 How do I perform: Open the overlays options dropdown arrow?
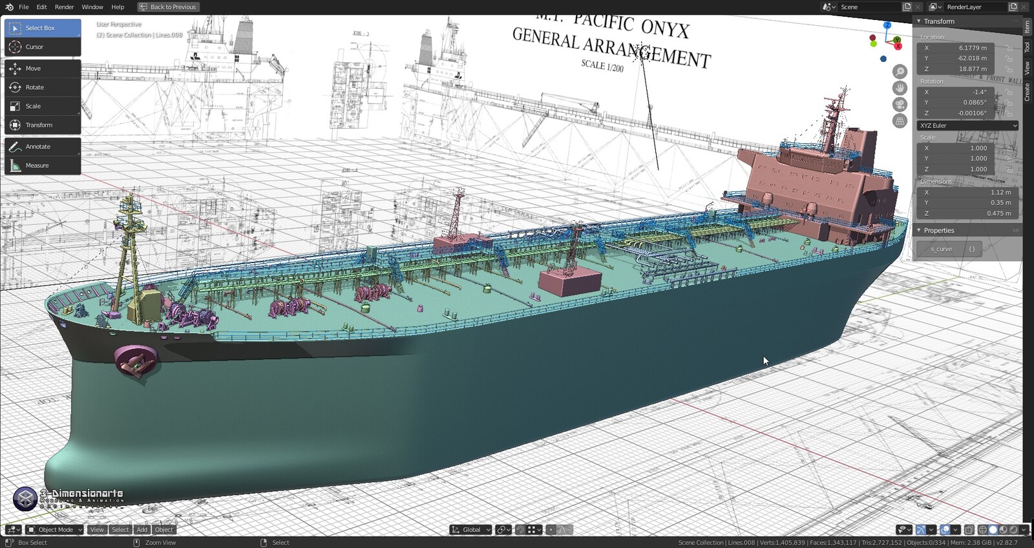(955, 529)
